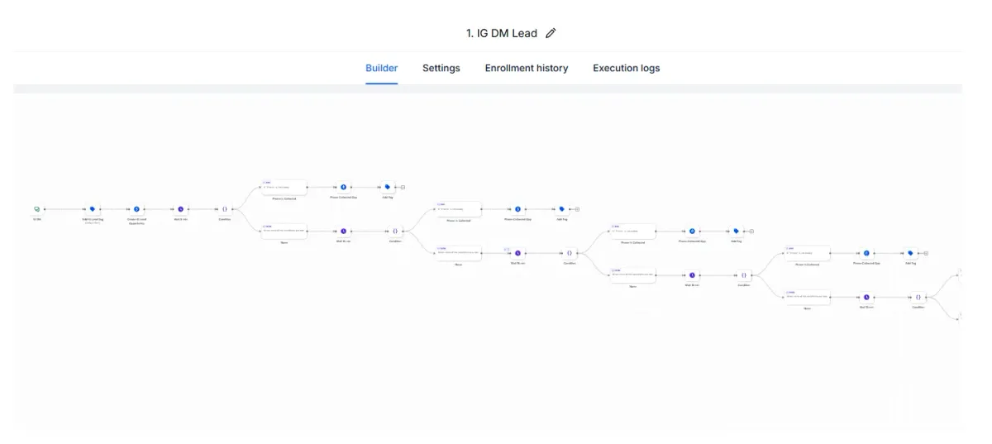
Task: Open second branch Phone is Collected card
Action: 458,209
